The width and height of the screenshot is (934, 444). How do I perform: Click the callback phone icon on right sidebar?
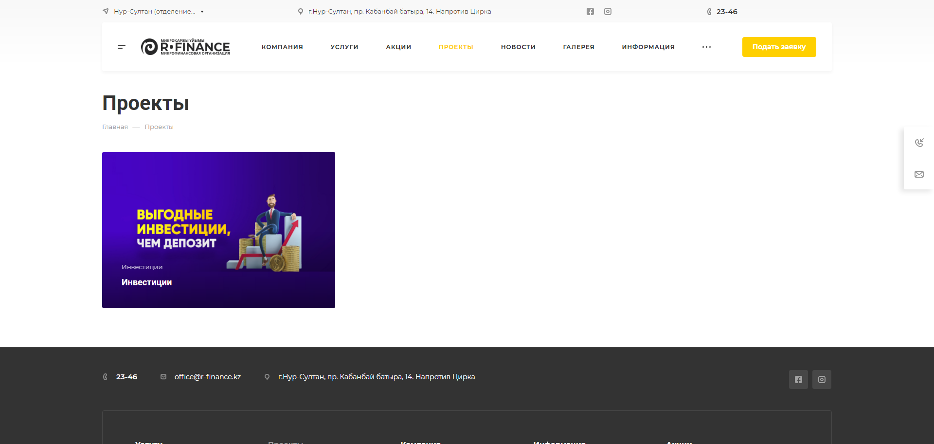pos(918,143)
